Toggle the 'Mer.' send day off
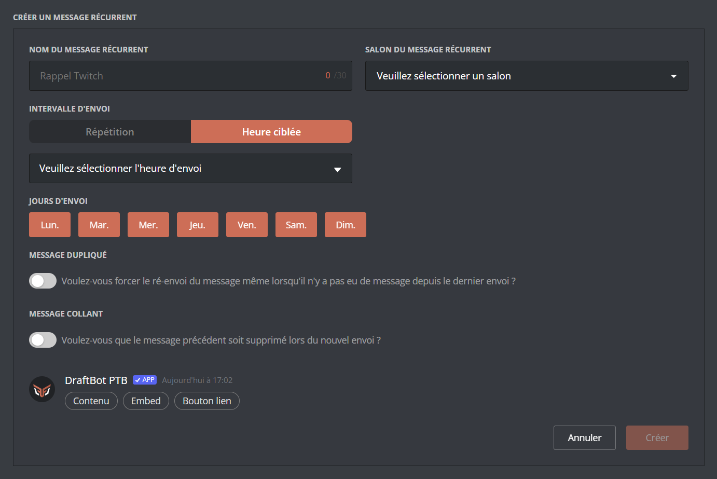Screen dimensions: 717x479 (x=148, y=224)
